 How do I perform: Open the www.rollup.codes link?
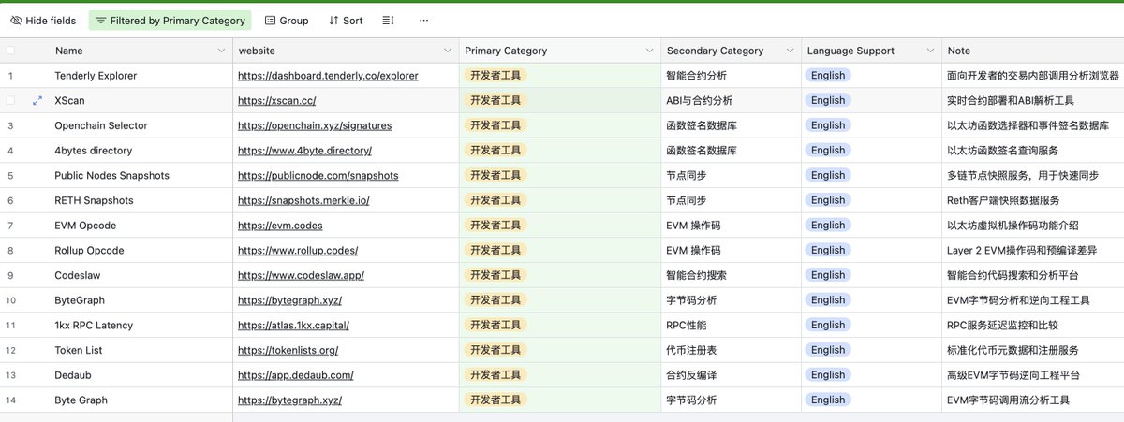(x=297, y=250)
